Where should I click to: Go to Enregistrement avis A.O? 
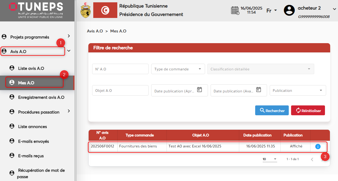(41, 97)
